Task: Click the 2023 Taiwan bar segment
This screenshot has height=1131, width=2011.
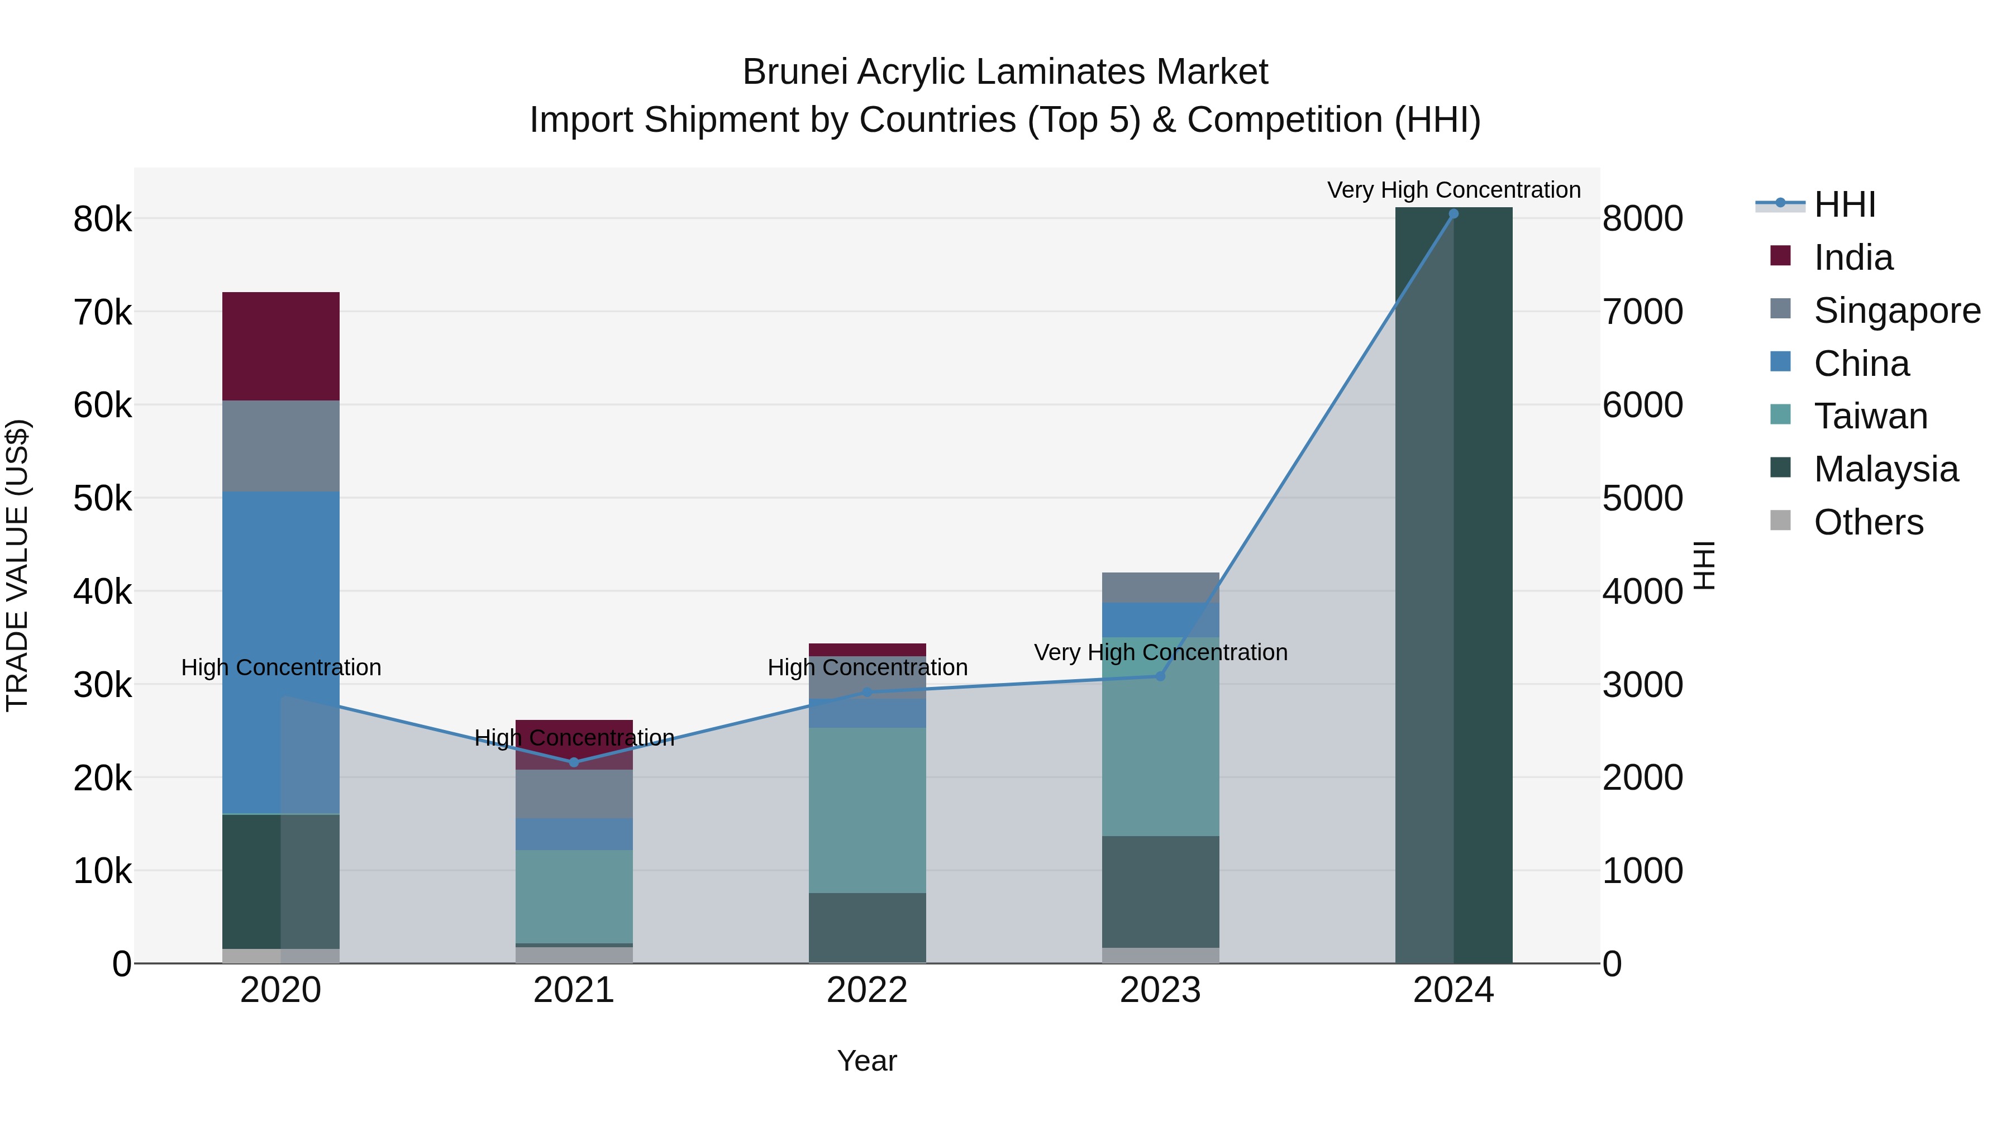Action: 1160,737
